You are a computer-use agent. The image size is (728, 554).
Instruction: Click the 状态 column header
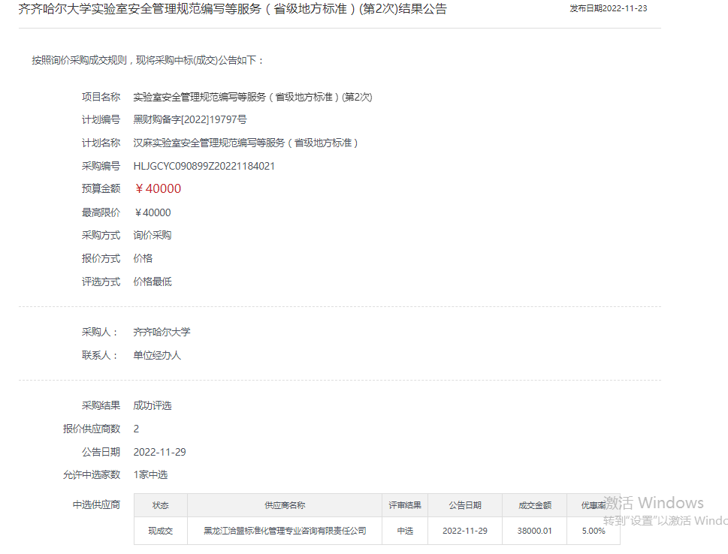160,505
